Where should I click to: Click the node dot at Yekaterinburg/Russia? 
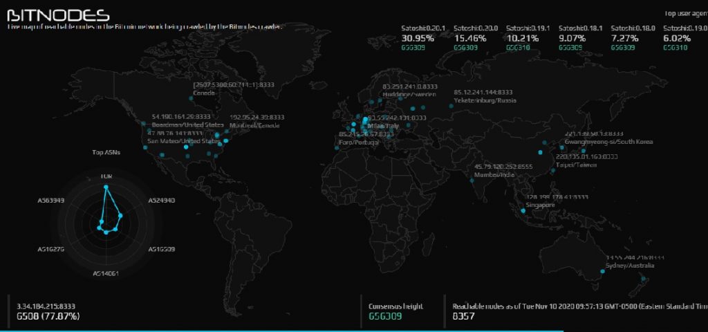[x=451, y=106]
